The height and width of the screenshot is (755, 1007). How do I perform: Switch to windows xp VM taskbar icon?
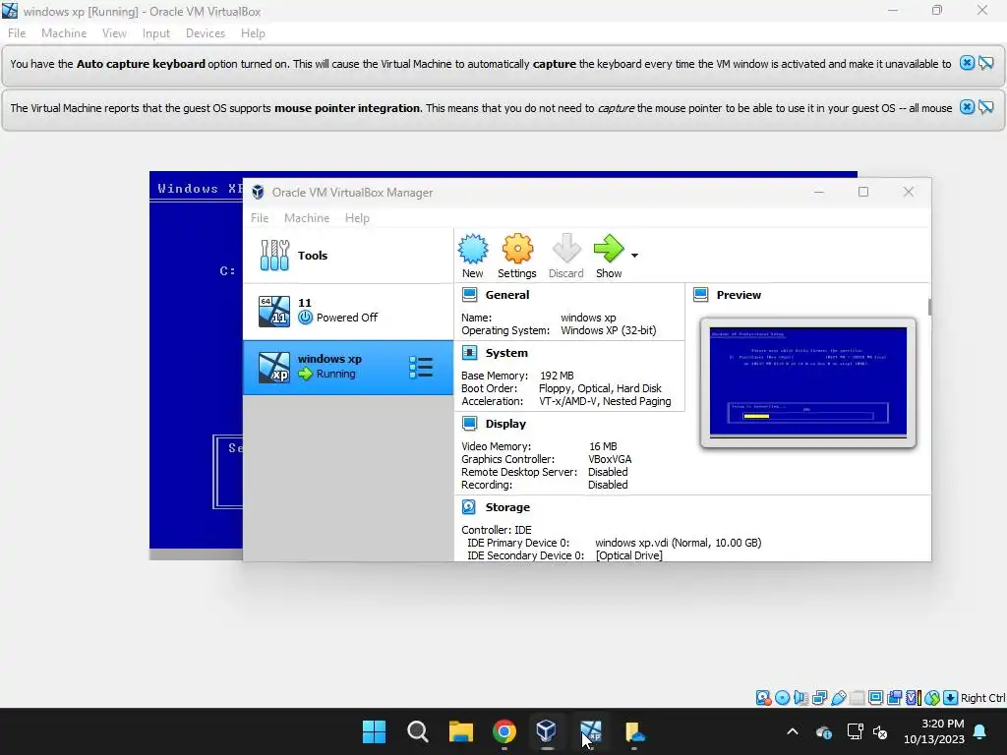(590, 731)
